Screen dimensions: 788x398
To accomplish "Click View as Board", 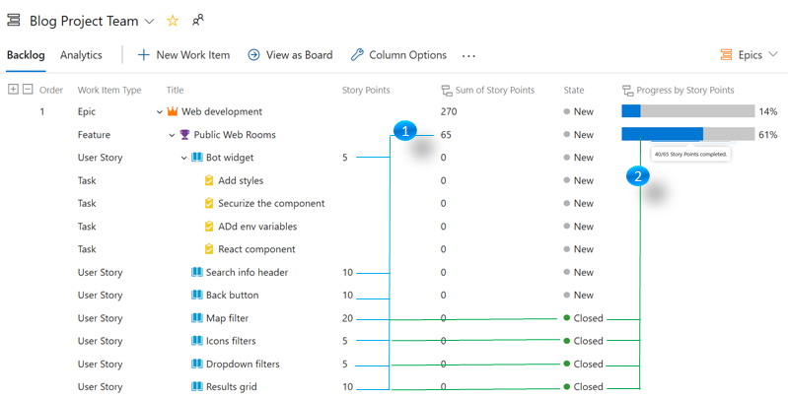I will pos(290,55).
